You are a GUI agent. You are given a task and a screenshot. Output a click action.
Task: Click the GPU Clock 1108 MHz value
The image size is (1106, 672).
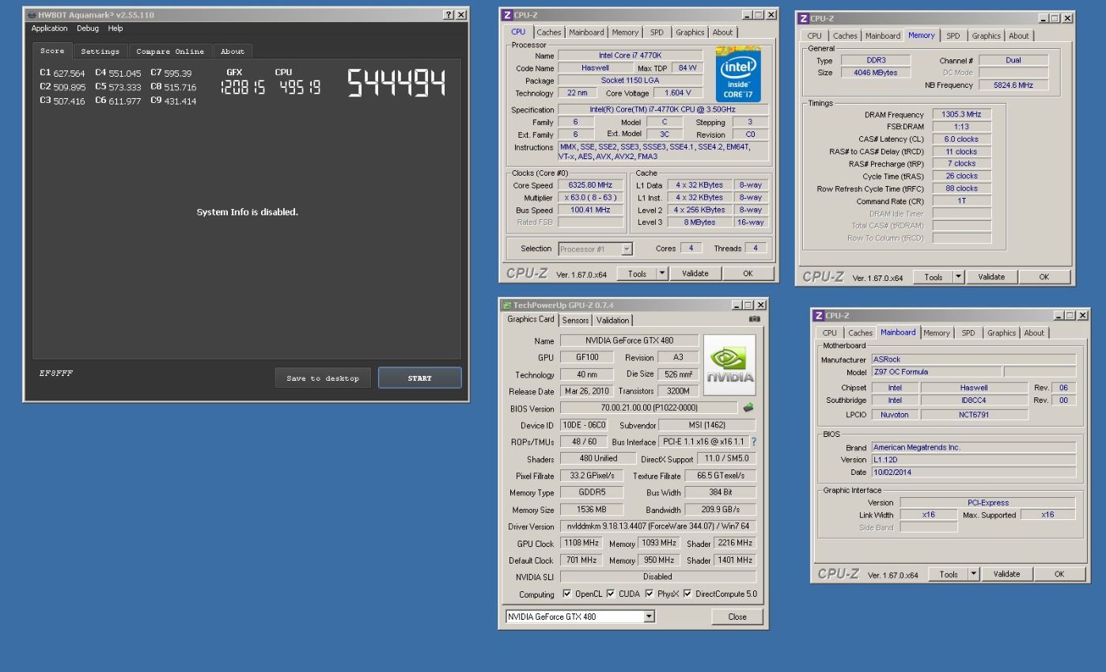point(581,543)
